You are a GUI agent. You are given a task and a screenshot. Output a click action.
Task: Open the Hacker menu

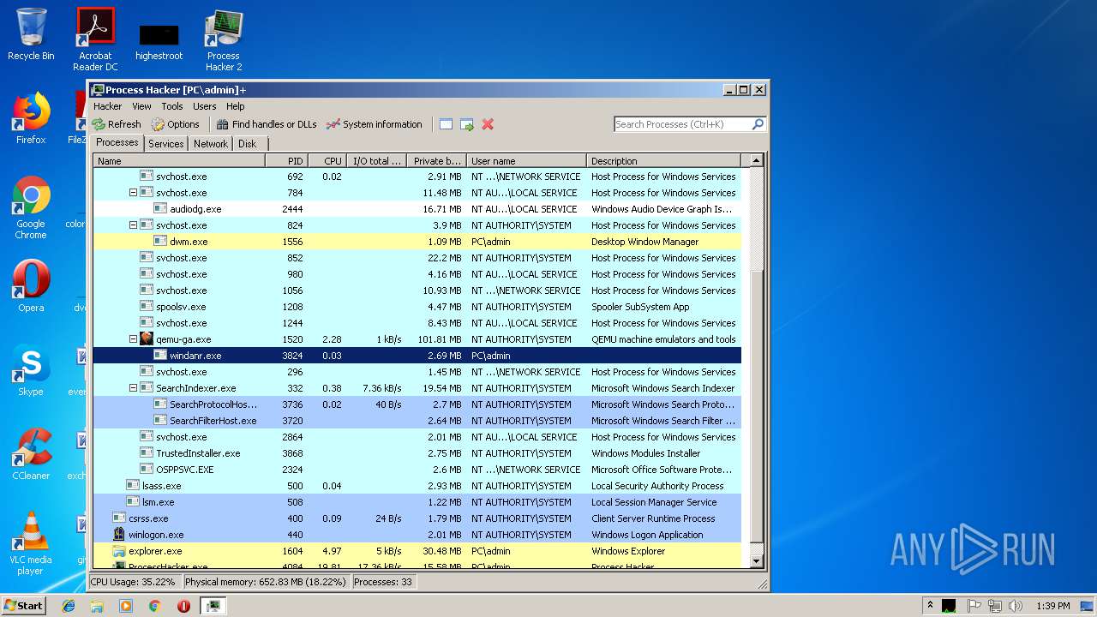pos(108,106)
